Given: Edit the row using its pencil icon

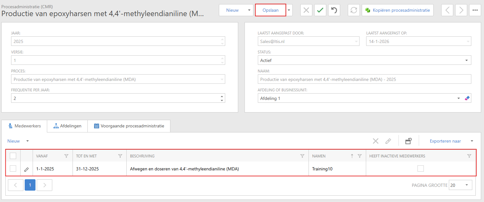Looking at the screenshot, I should (x=27, y=169).
